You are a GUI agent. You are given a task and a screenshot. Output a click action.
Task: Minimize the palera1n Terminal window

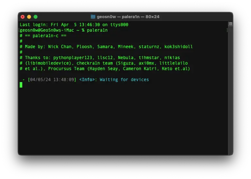[29, 17]
